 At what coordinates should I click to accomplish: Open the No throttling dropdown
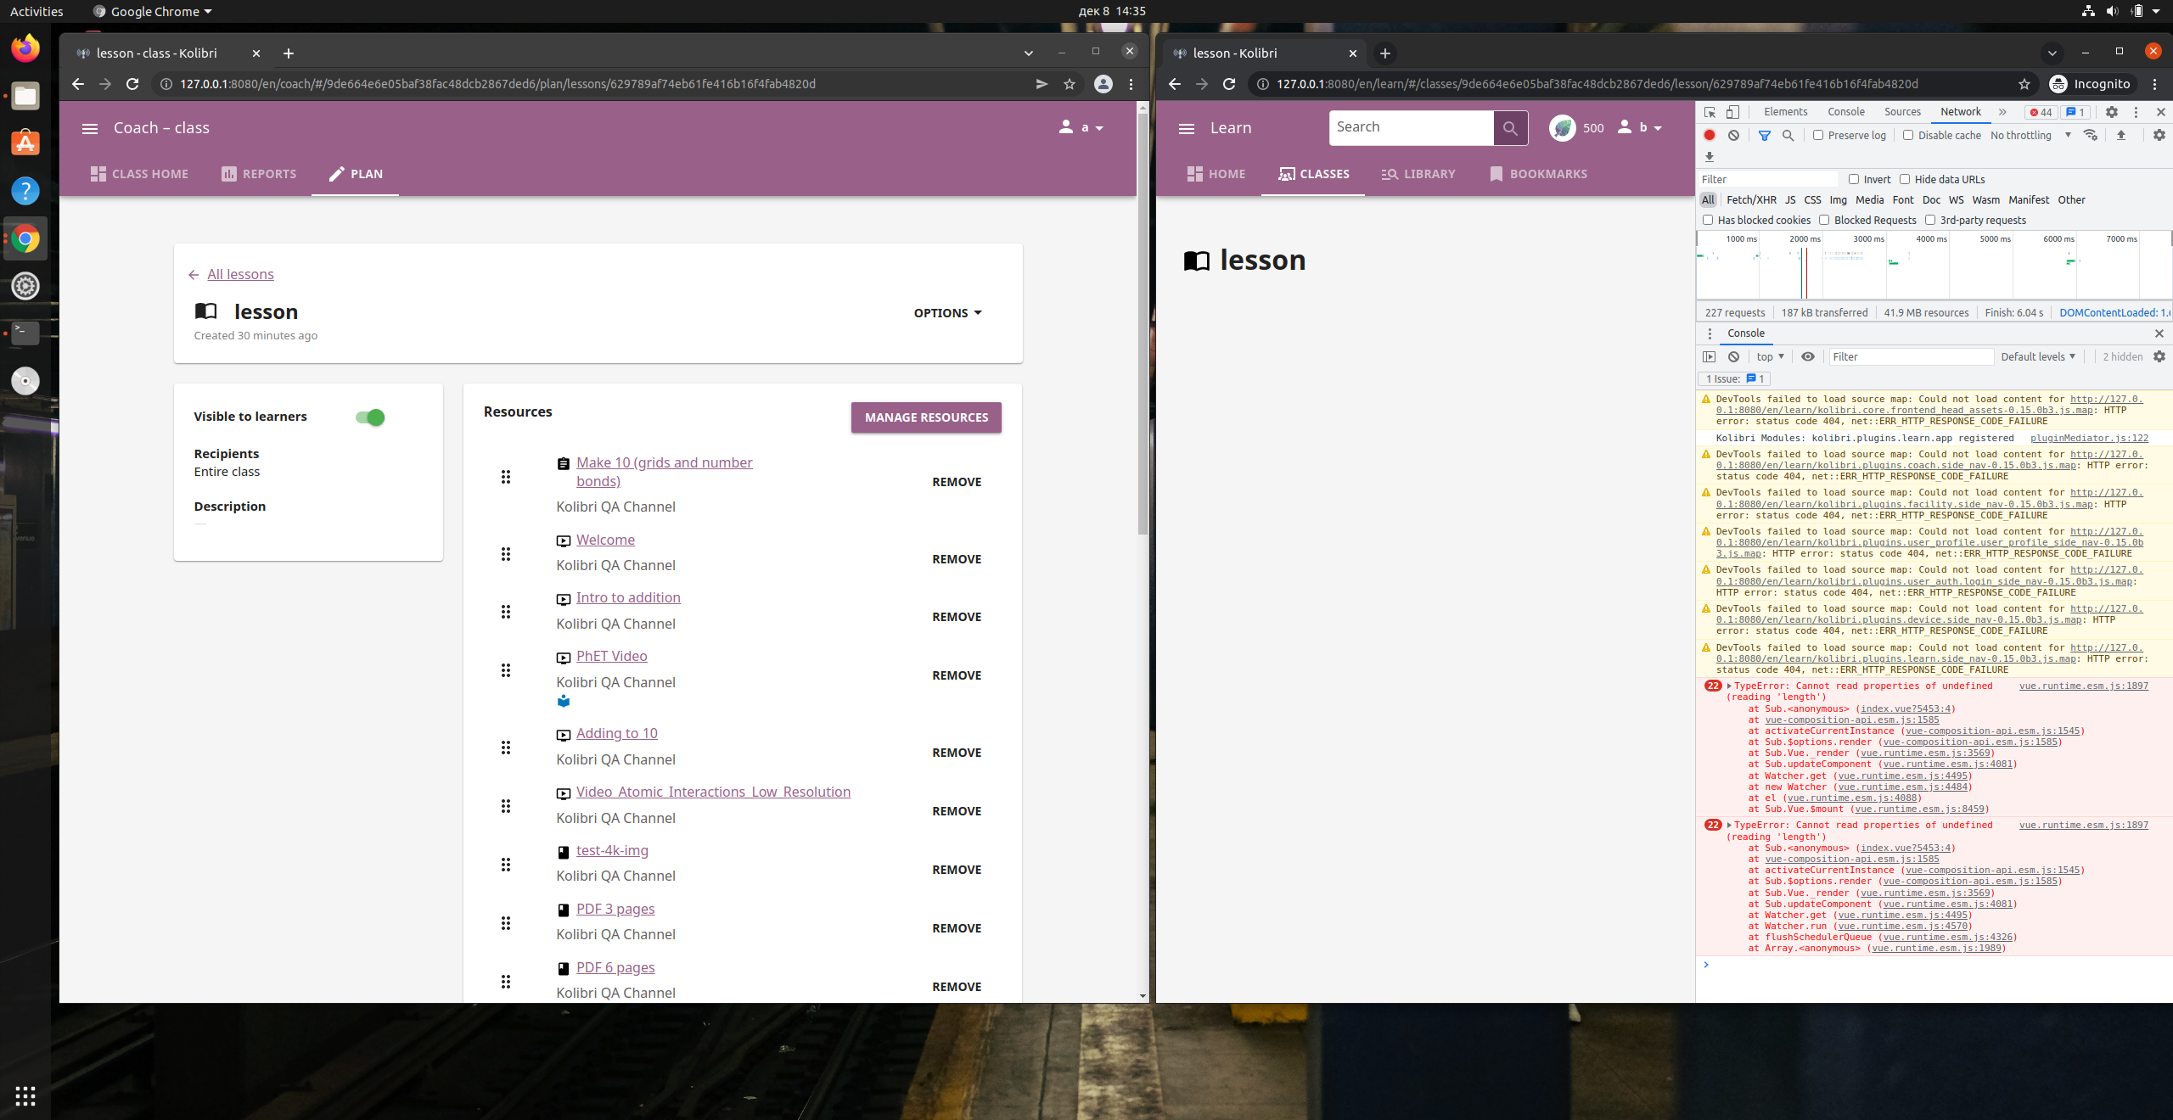2030,135
